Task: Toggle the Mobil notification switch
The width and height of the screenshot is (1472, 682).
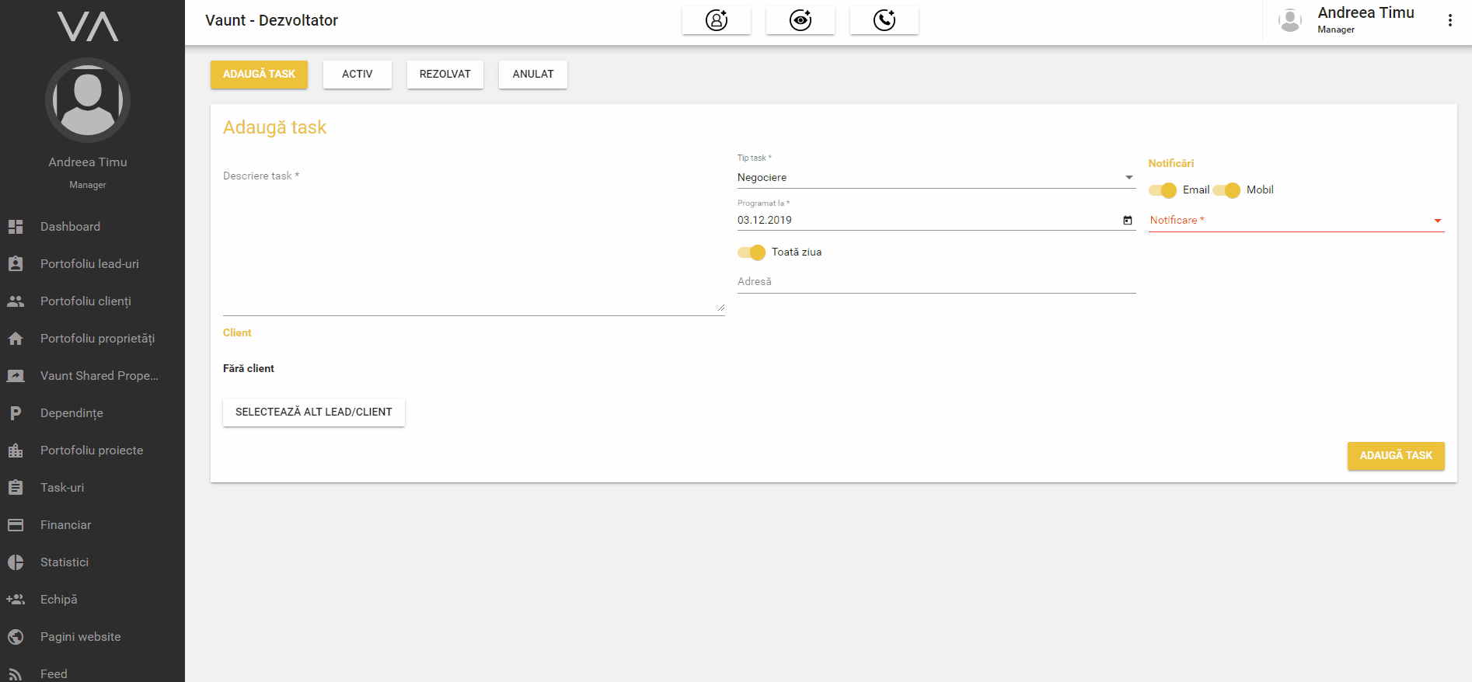Action: coord(1226,190)
